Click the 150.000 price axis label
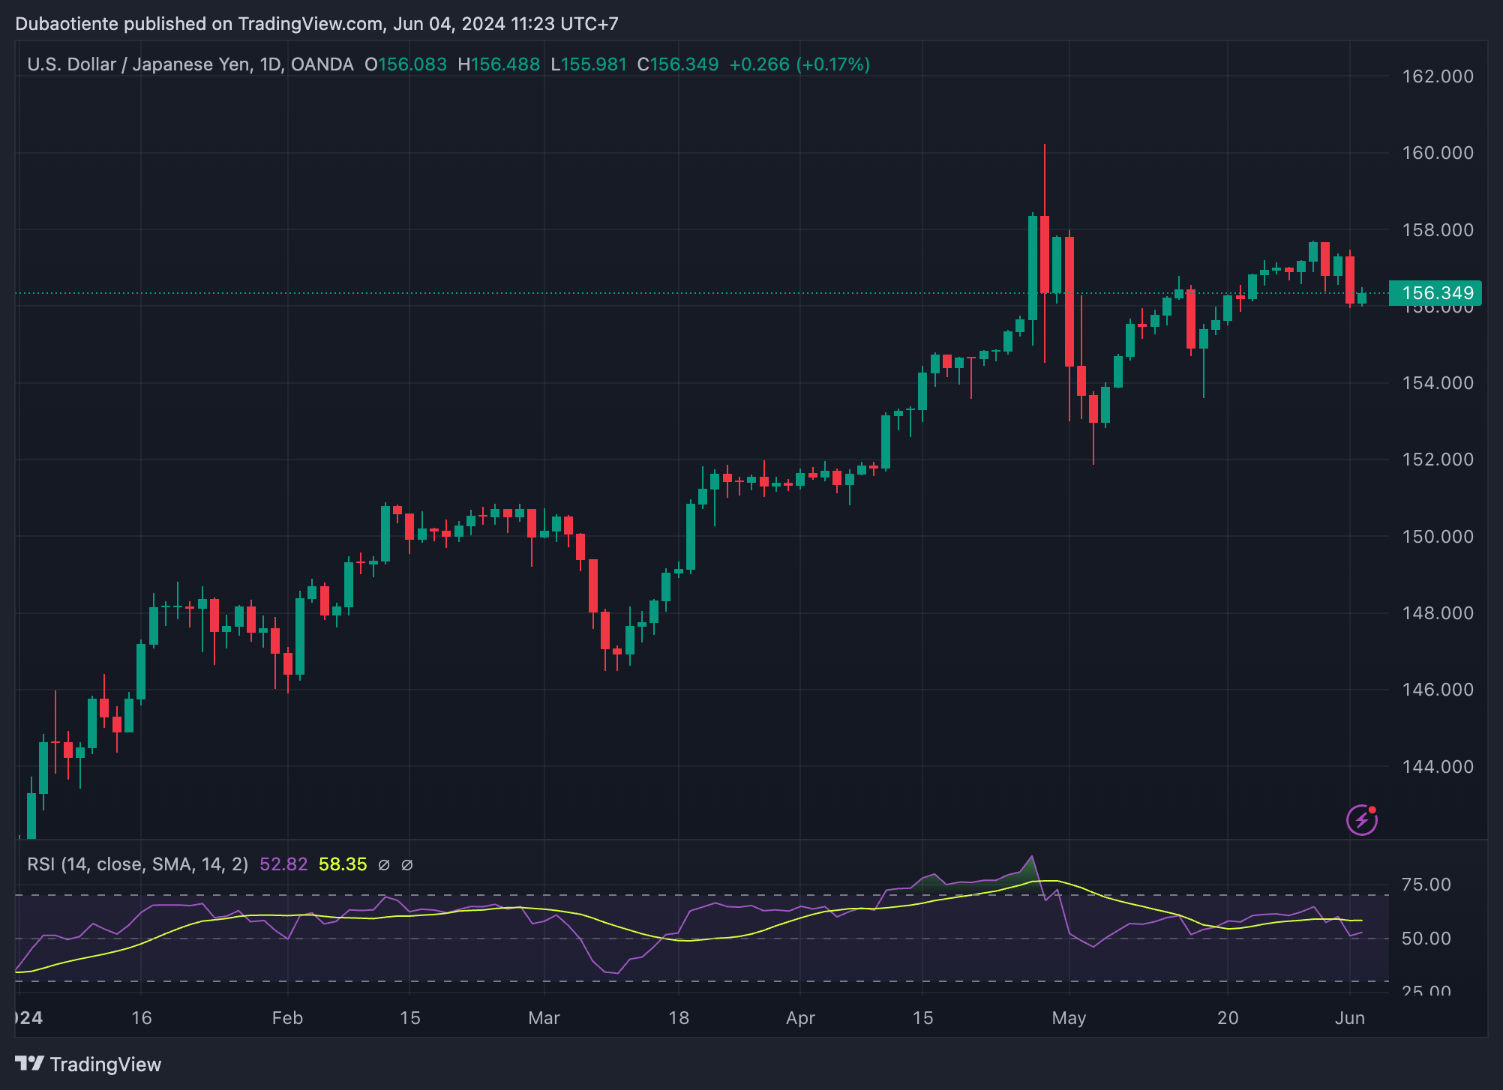The height and width of the screenshot is (1090, 1503). coord(1438,537)
